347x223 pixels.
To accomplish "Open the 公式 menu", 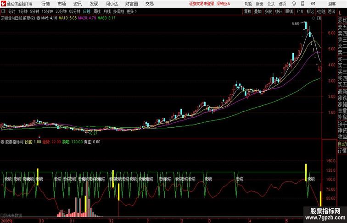I will point(271,4).
